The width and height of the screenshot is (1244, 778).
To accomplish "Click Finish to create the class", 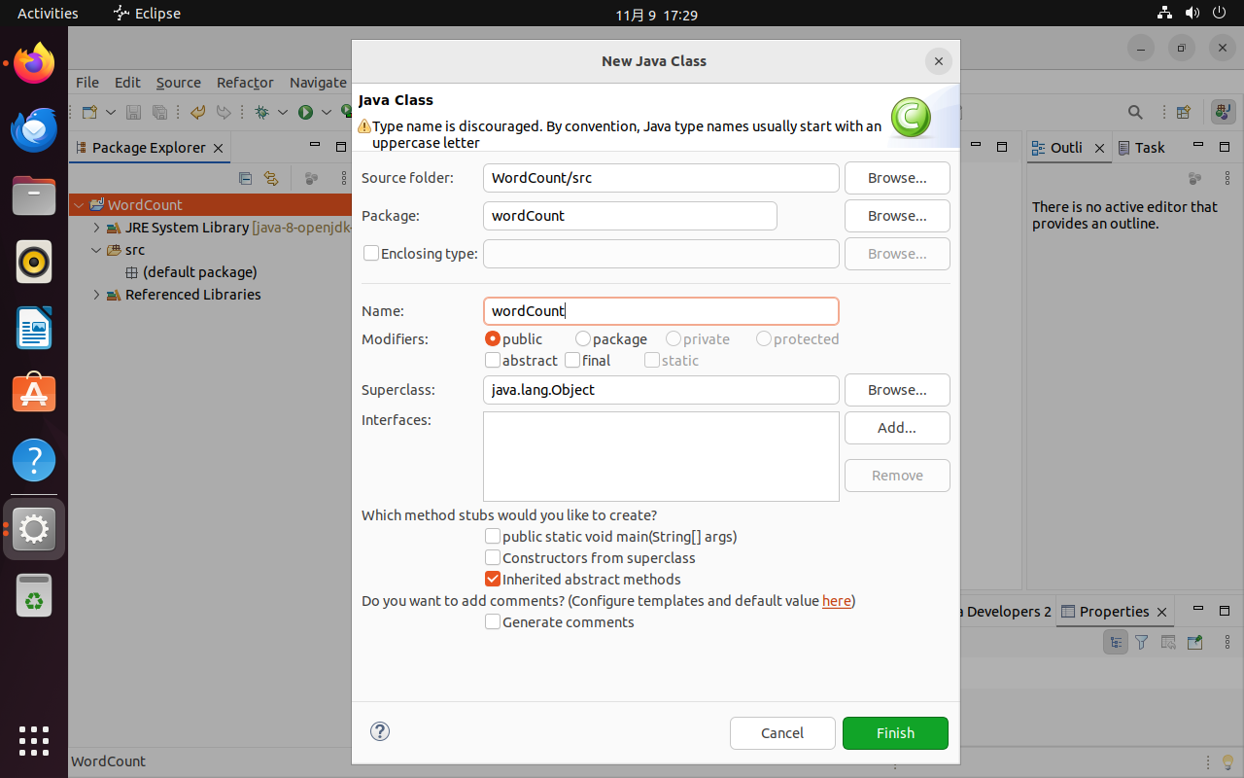I will tap(895, 733).
